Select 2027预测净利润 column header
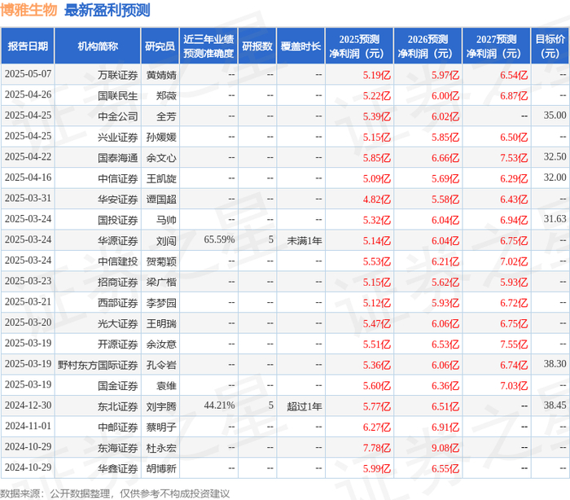 [x=497, y=46]
